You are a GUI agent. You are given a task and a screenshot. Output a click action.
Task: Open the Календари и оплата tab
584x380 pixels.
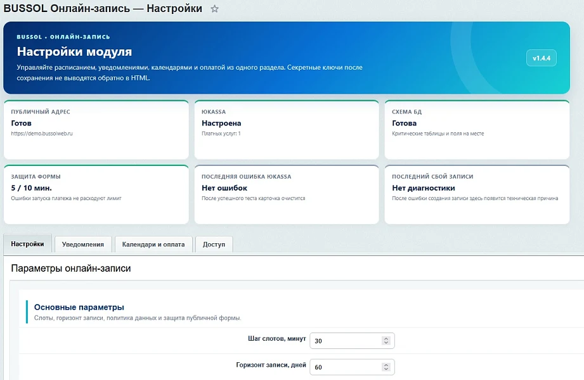[x=153, y=244]
